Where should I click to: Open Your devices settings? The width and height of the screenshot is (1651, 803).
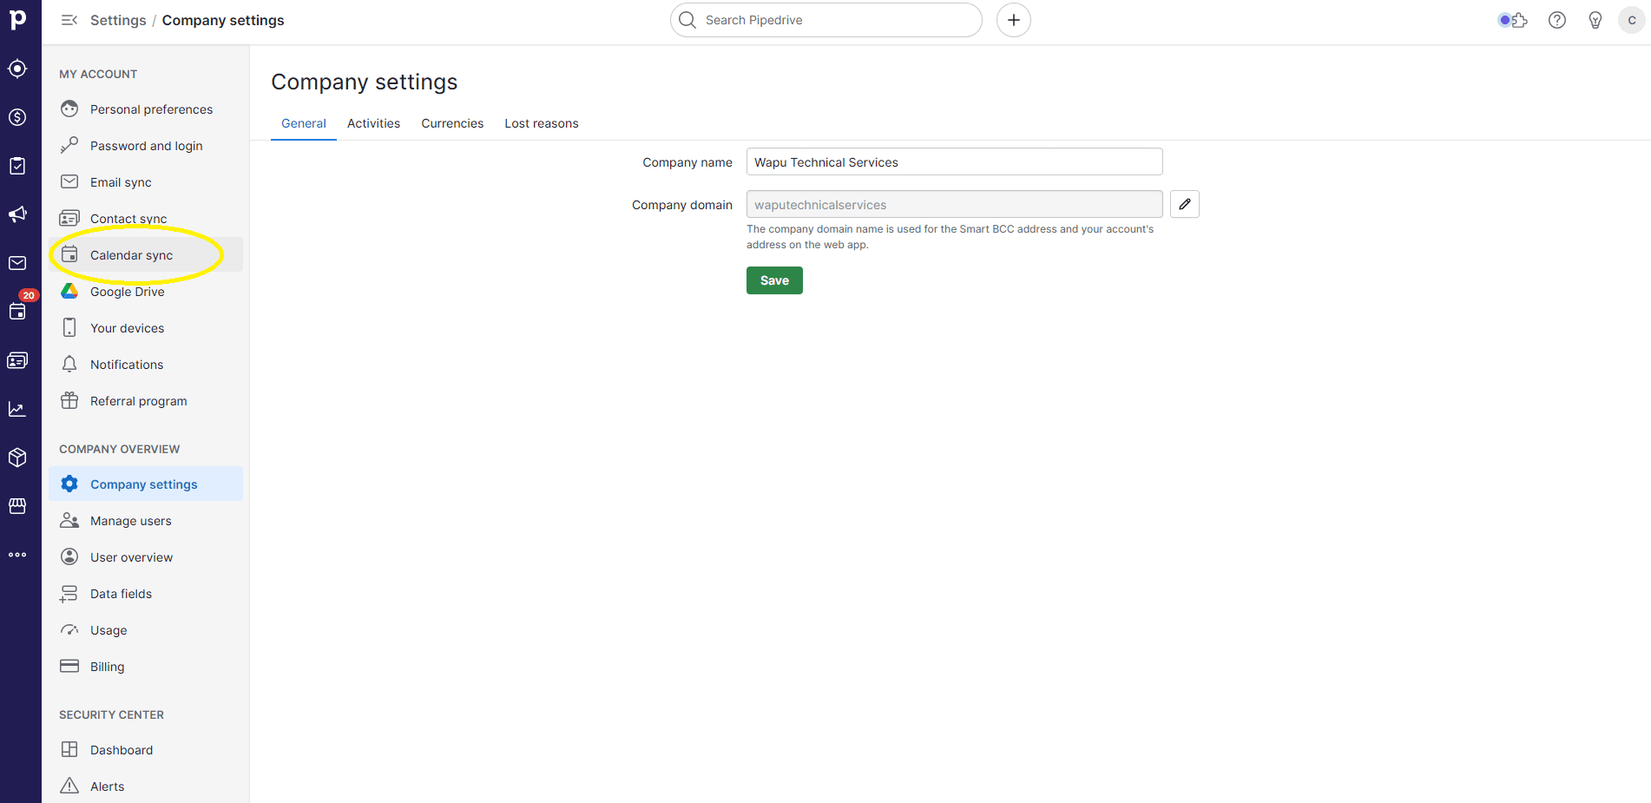[146, 328]
